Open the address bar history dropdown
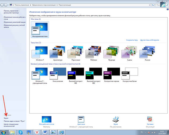The width and height of the screenshot is (169, 135). point(150,5)
